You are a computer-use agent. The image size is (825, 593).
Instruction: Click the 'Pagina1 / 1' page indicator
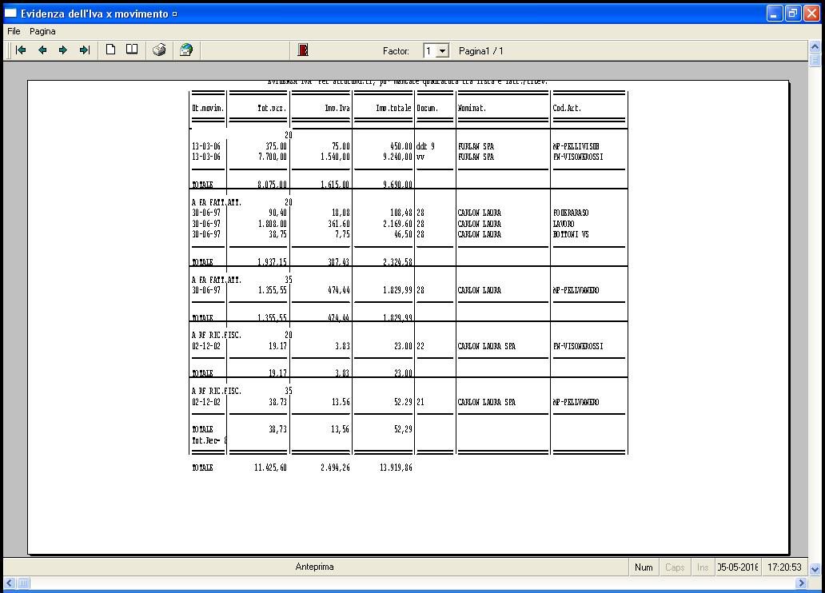click(x=481, y=51)
